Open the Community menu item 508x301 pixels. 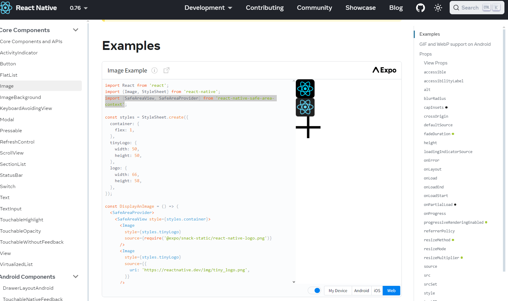click(x=314, y=8)
